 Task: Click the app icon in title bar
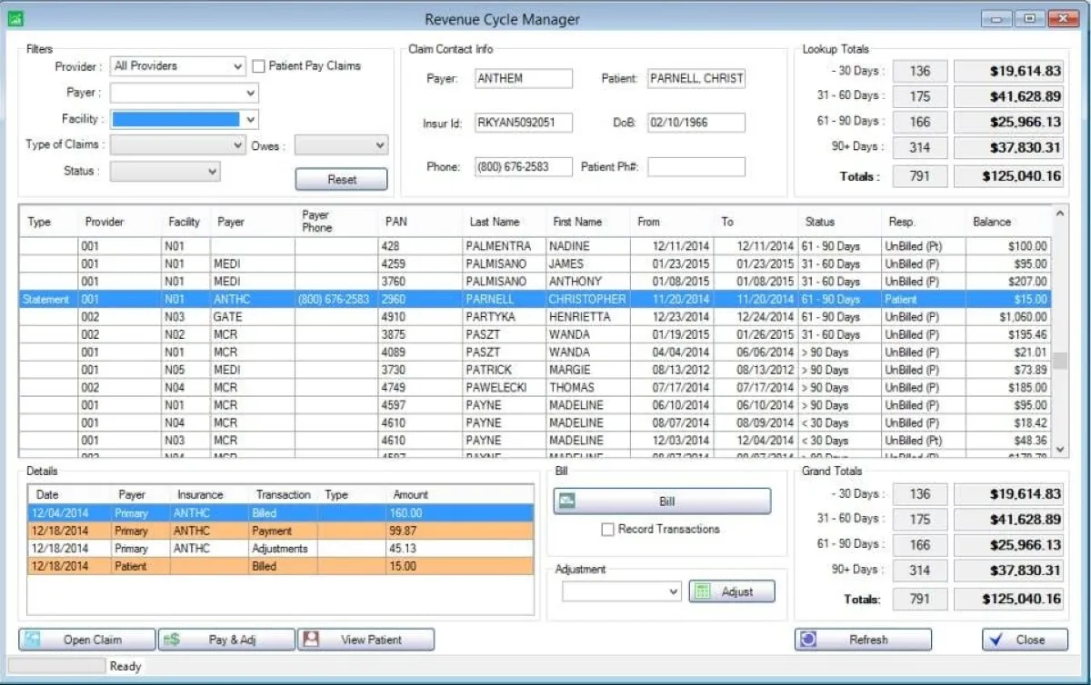click(15, 19)
